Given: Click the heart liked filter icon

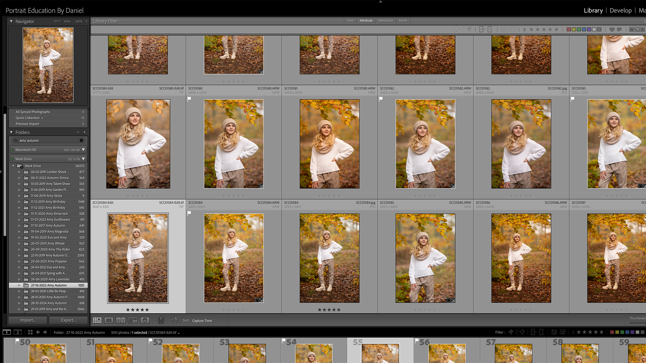Looking at the screenshot, I should pos(612,29).
